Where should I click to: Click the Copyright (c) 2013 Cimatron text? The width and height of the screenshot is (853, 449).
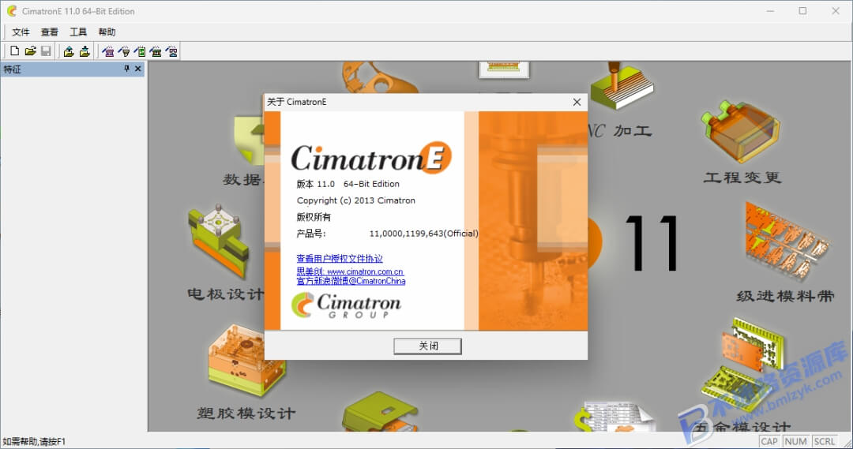(x=355, y=200)
